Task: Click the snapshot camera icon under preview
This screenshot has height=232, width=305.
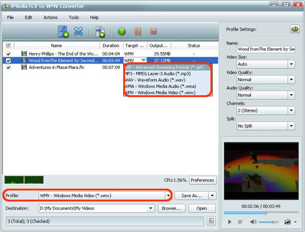Action: coord(287,222)
